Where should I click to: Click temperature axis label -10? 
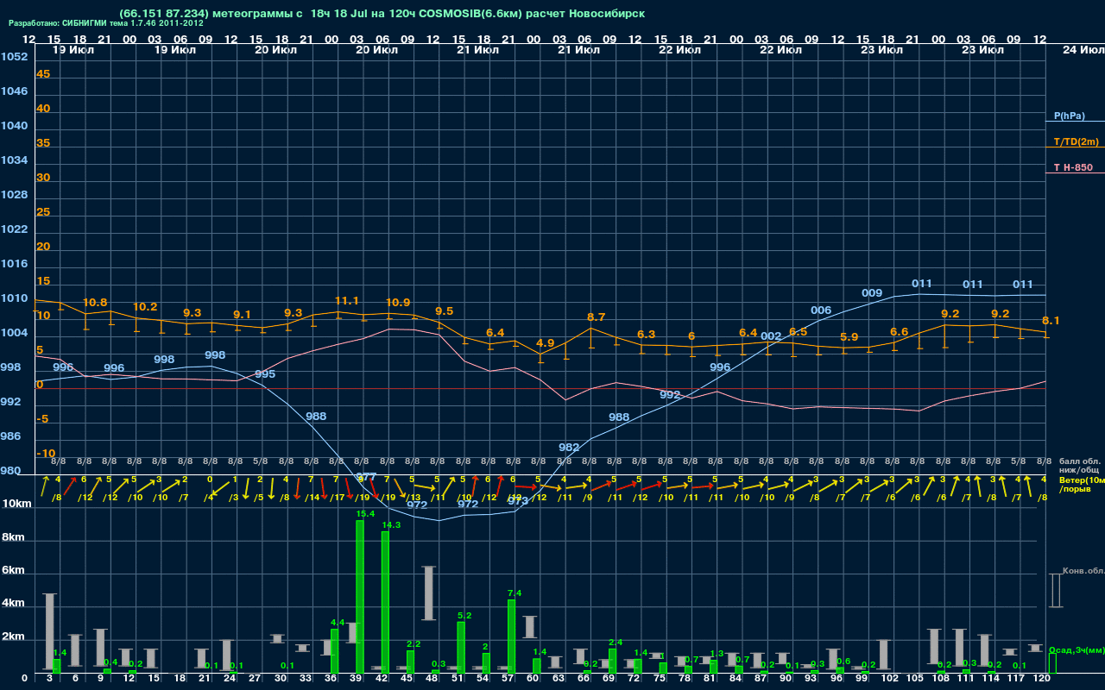tap(46, 454)
